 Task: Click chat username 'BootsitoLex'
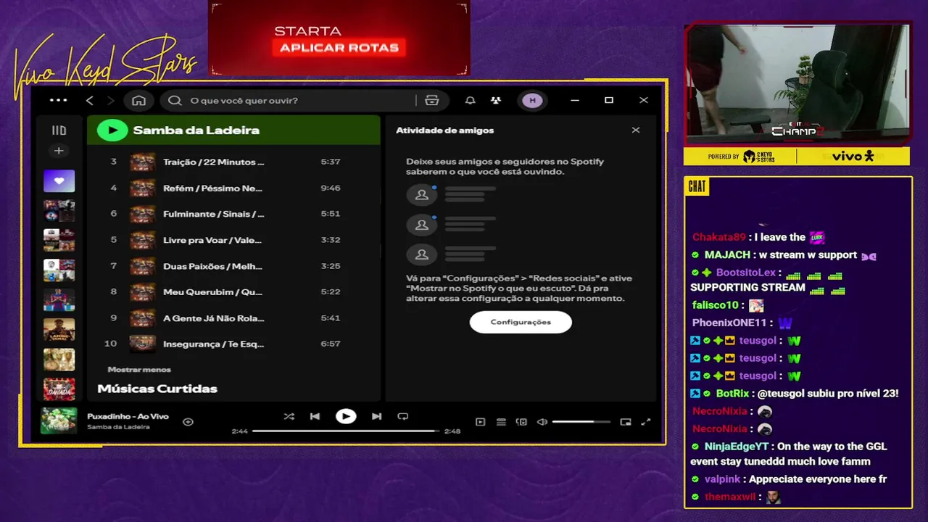point(746,273)
